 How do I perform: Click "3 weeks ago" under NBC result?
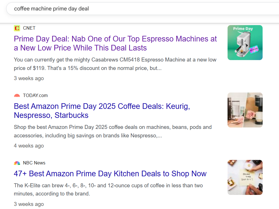(x=29, y=204)
